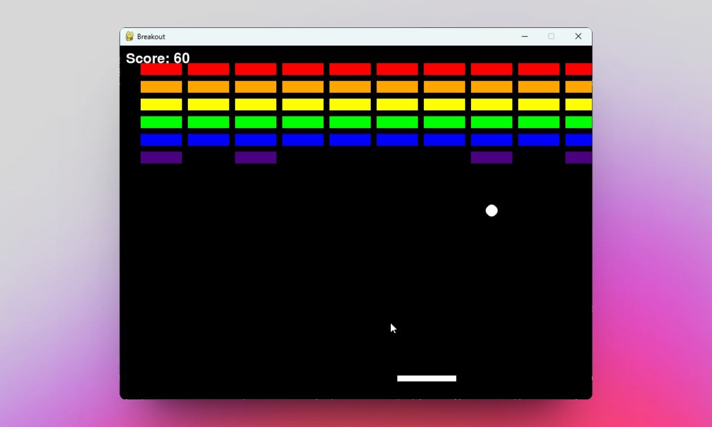
Task: Select the second purple brick from the left
Action: [x=256, y=158]
